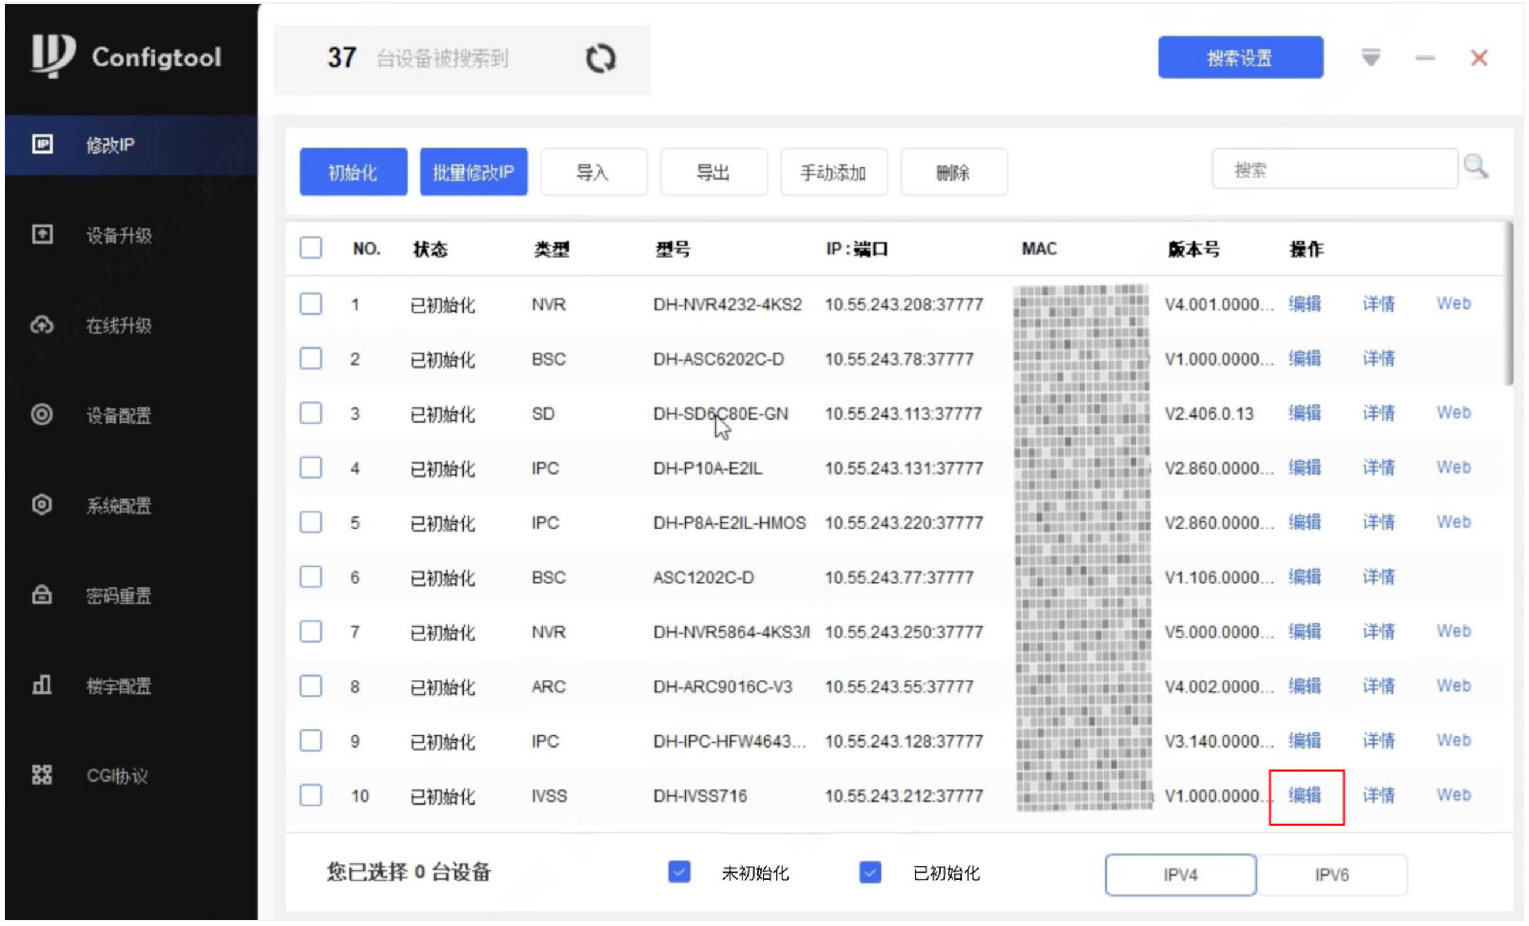Click into the 搜索 input field

click(1334, 169)
